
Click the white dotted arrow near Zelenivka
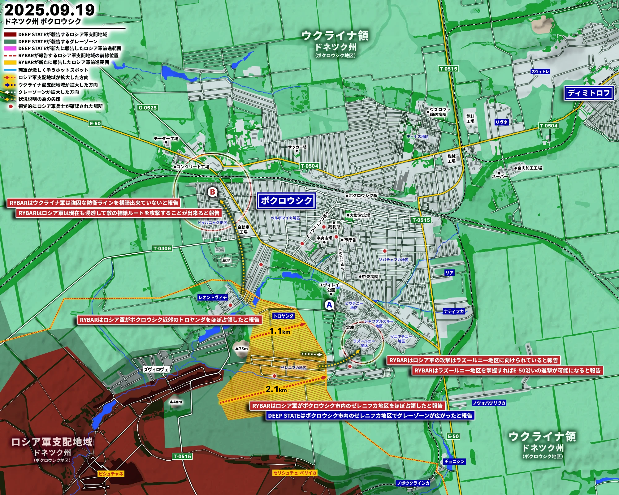pos(312,354)
